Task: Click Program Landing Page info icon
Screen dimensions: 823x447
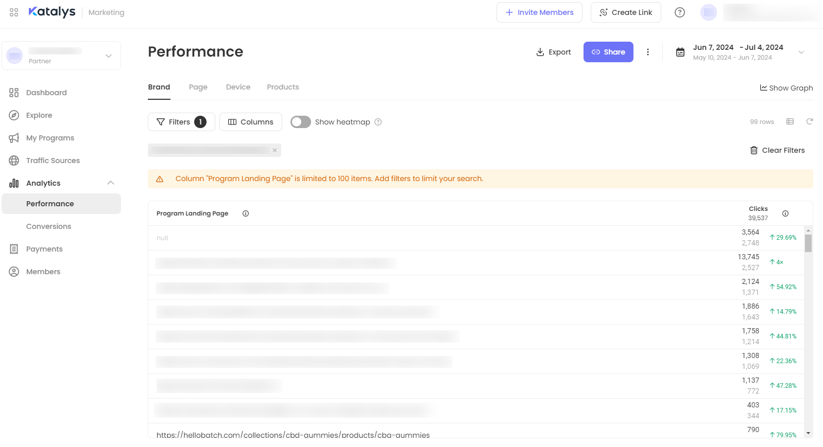Action: [x=246, y=213]
